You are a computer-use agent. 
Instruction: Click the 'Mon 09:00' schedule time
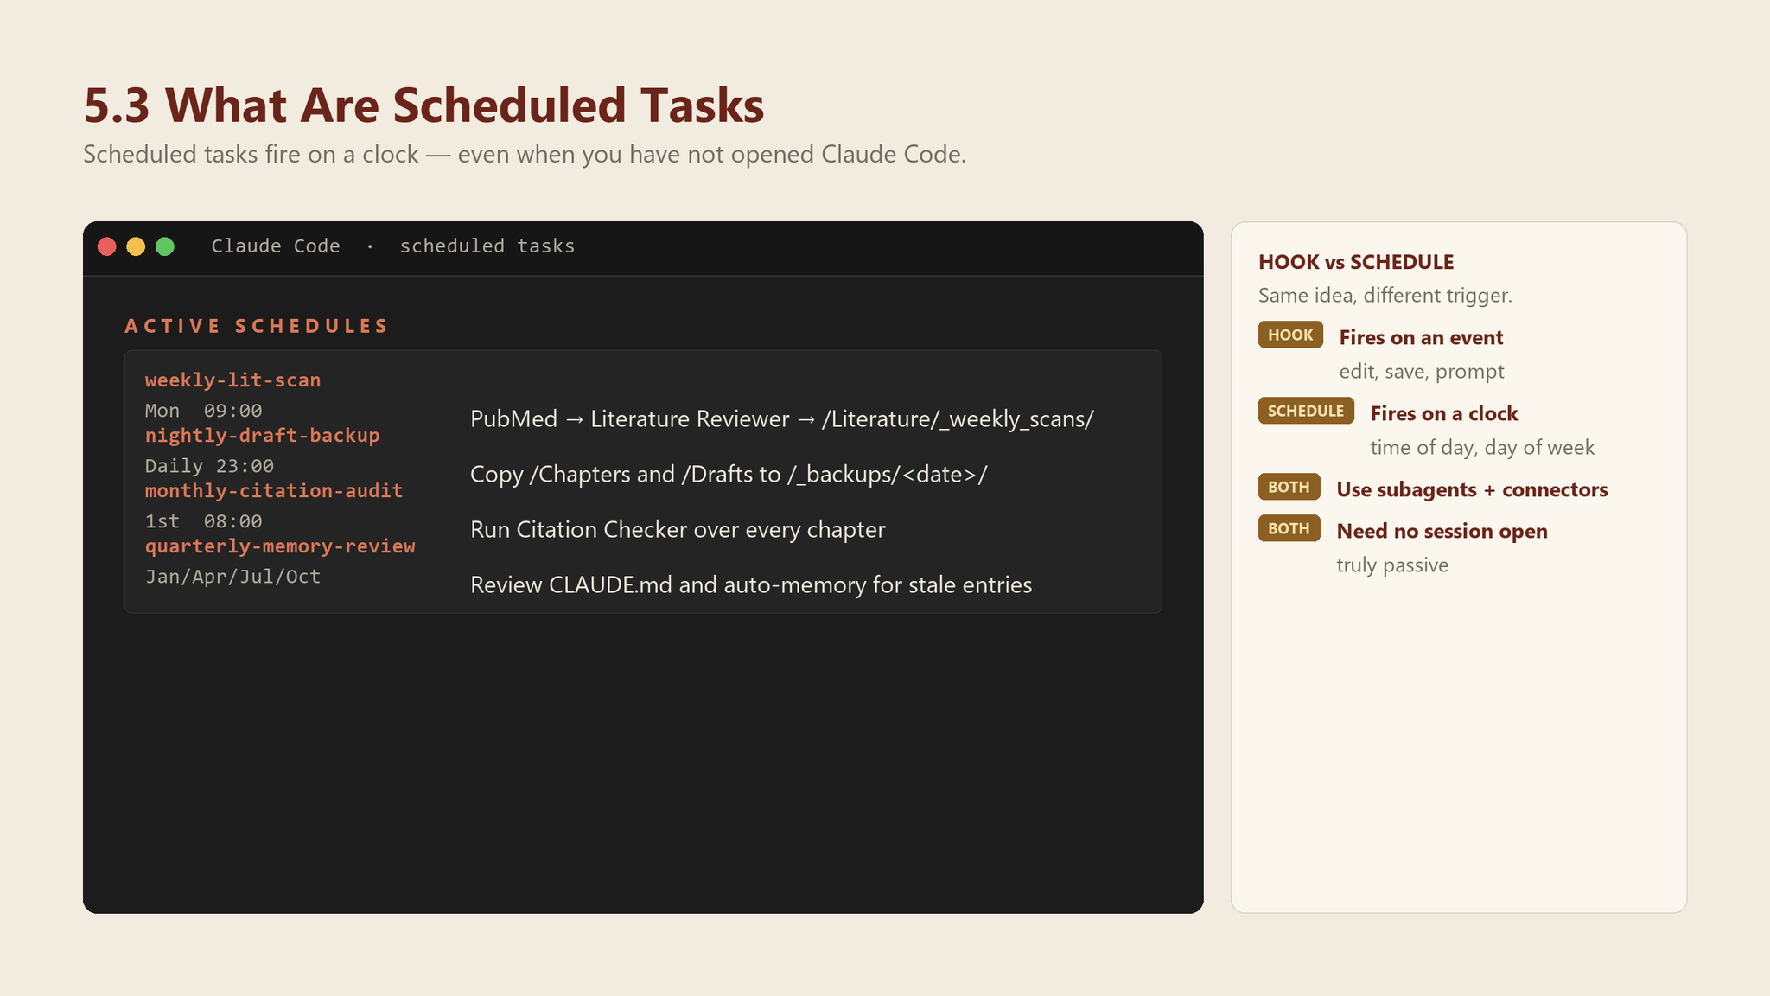(204, 411)
